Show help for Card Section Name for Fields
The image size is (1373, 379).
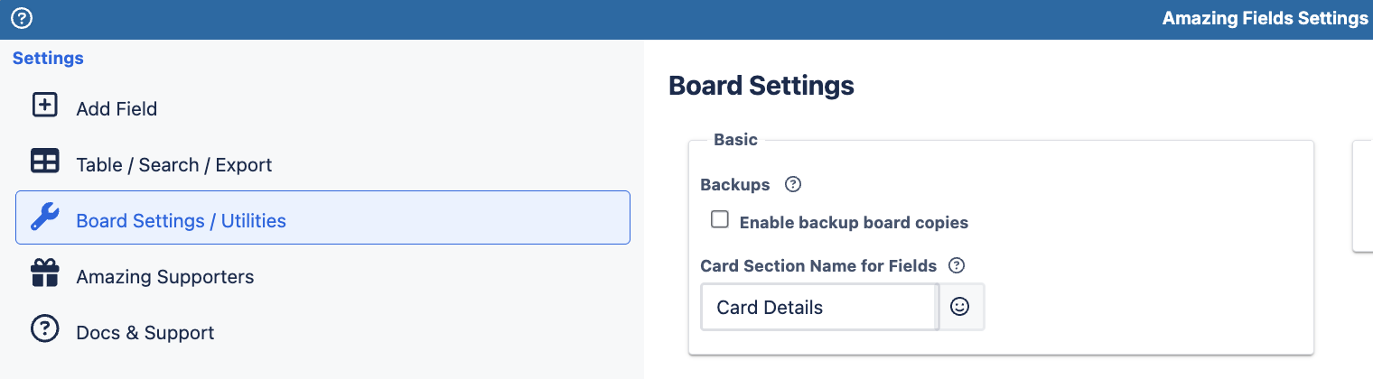[957, 265]
